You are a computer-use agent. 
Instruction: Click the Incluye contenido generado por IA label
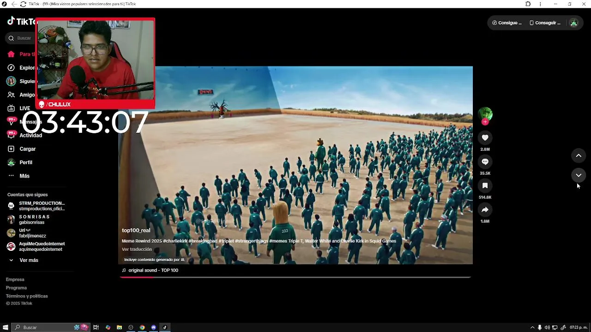(x=154, y=260)
